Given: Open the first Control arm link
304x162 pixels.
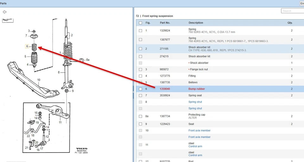Looking at the screenshot, I should (x=195, y=146).
